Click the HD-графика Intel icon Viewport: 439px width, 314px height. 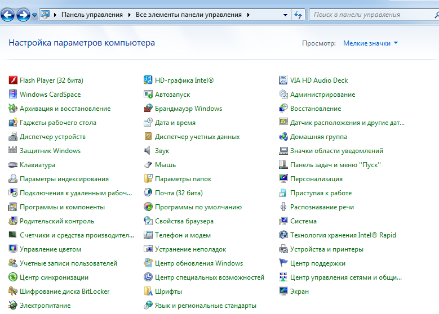tap(148, 80)
